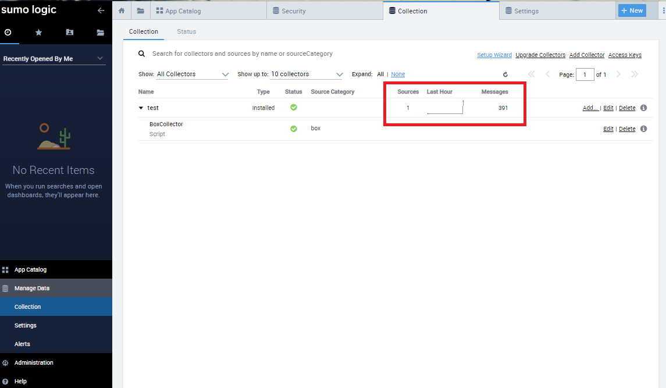Click the box source category value

click(316, 128)
